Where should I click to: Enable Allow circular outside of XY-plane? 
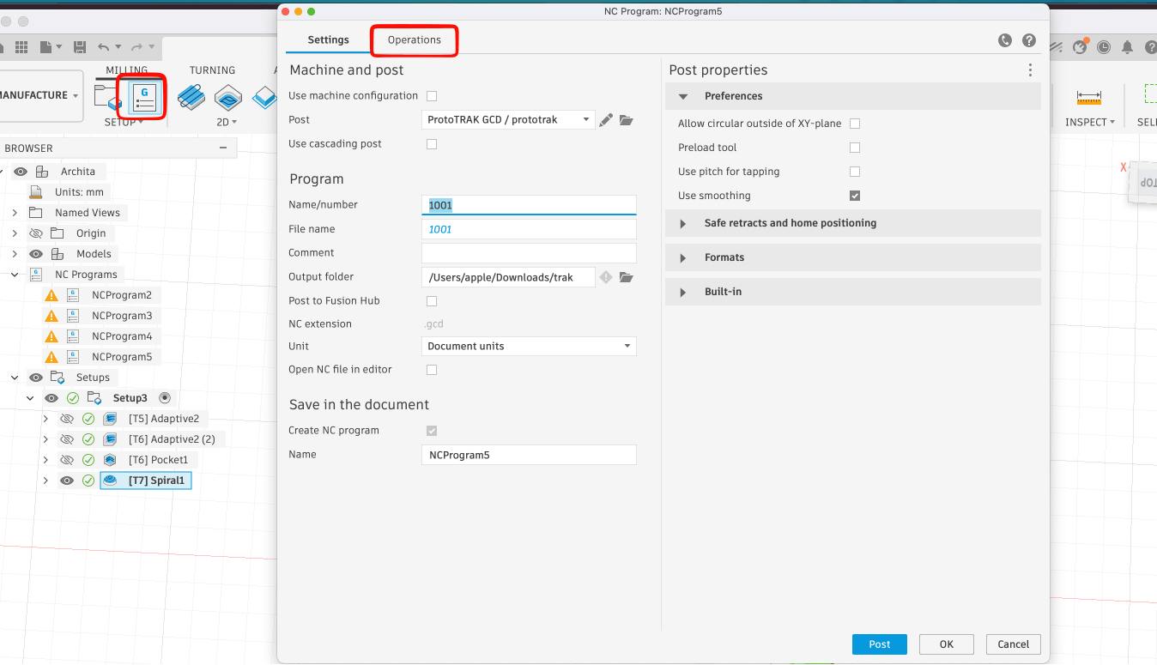tap(855, 124)
